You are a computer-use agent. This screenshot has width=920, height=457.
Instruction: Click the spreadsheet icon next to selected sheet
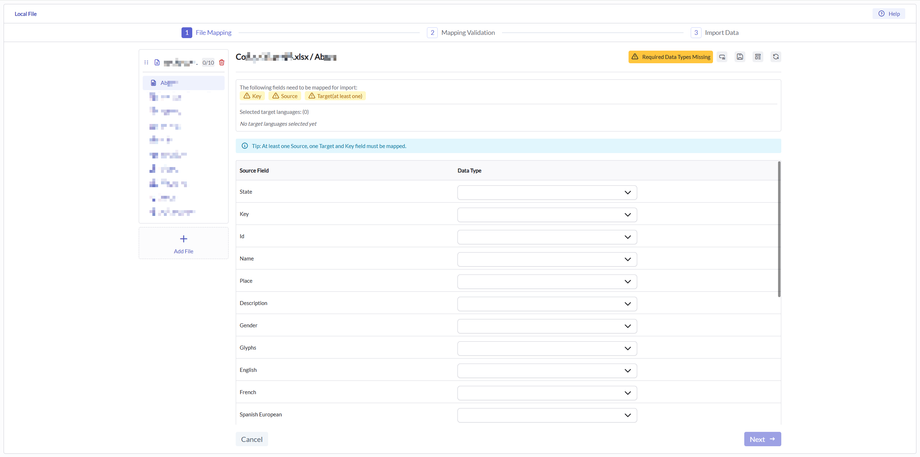tap(154, 82)
